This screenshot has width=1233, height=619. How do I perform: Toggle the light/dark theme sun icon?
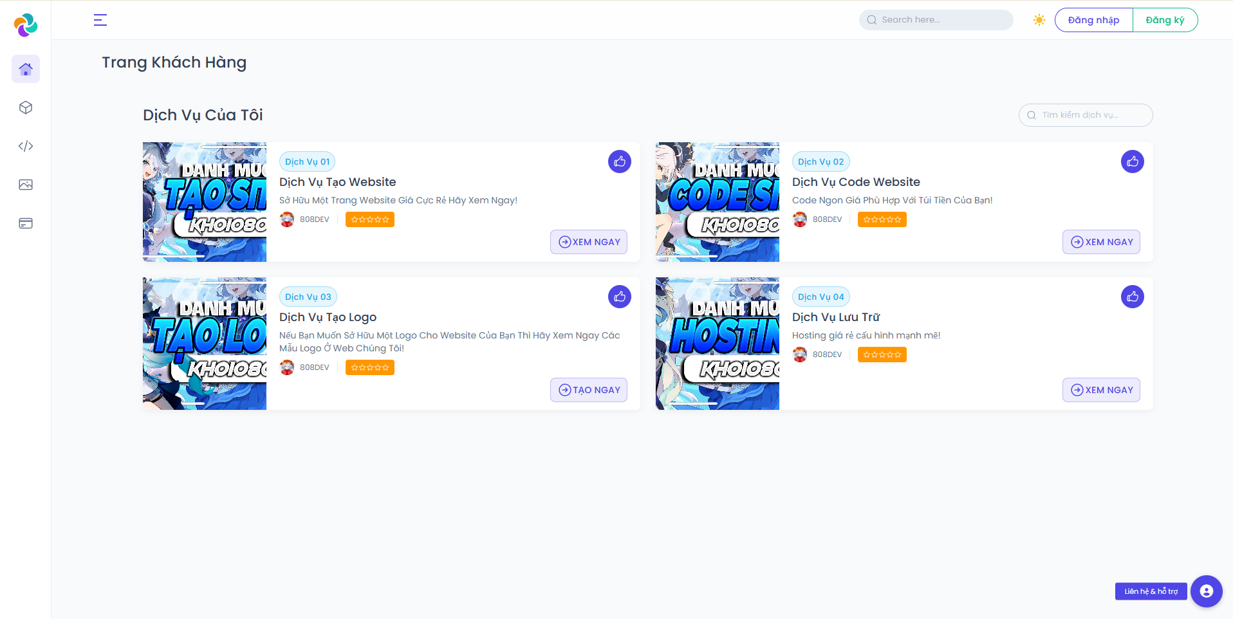[1039, 20]
